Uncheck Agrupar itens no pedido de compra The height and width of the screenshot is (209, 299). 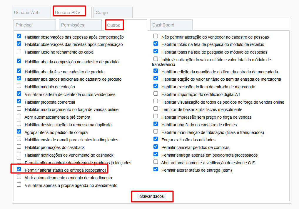click(x=19, y=131)
